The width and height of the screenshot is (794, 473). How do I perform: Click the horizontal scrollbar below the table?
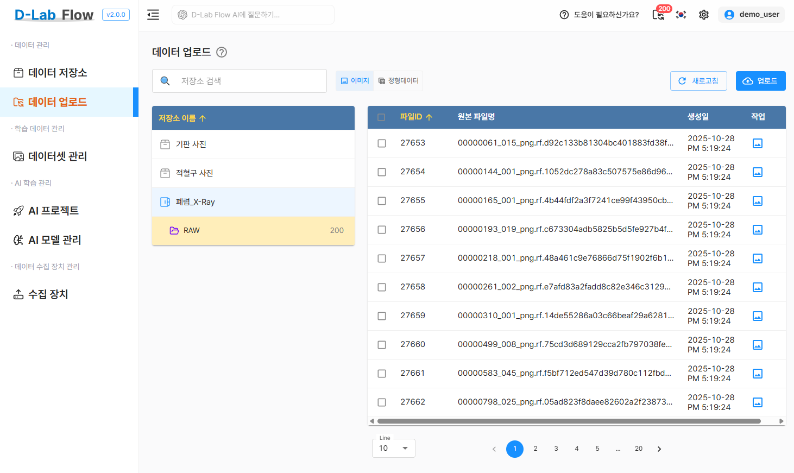pos(566,420)
